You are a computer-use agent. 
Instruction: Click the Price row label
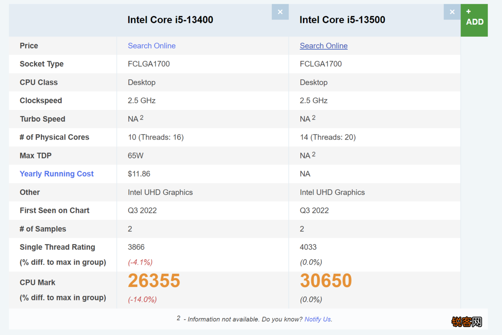point(29,46)
